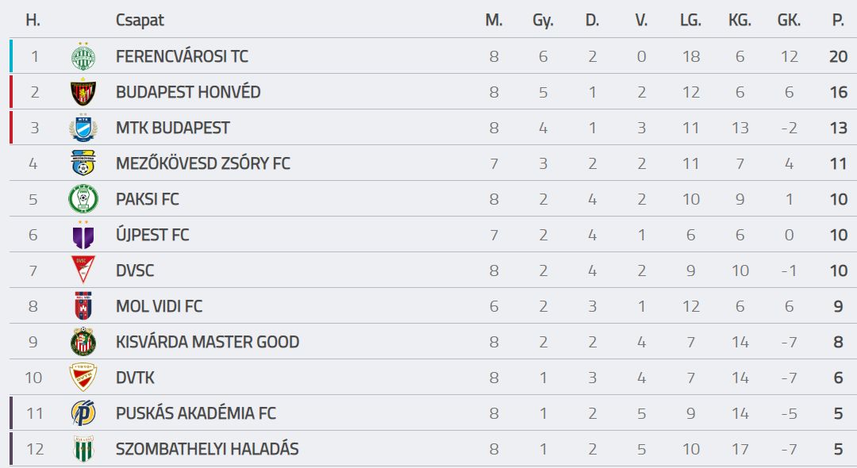Click the Csapat column header
This screenshot has width=857, height=468.
click(x=140, y=21)
